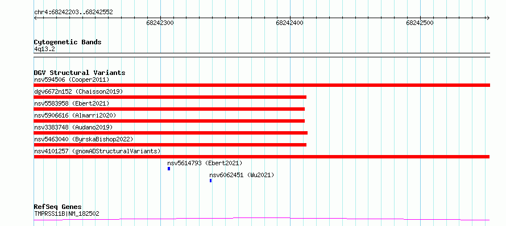The width and height of the screenshot is (506, 226).
Task: Click the nsv3383748 (Audano2019) label
Action: pyautogui.click(x=73, y=127)
